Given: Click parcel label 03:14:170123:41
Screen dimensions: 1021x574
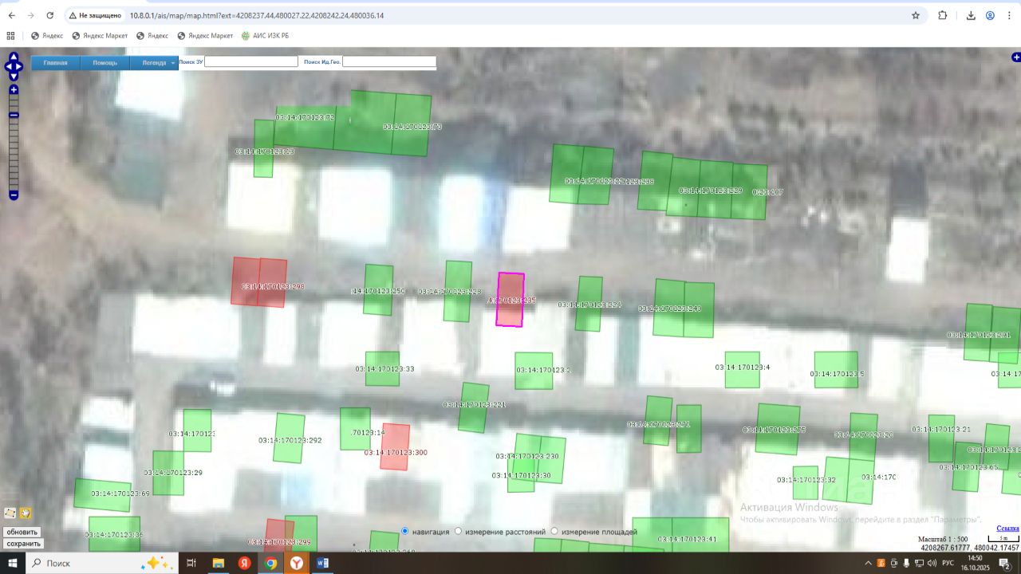Looking at the screenshot, I should [688, 540].
